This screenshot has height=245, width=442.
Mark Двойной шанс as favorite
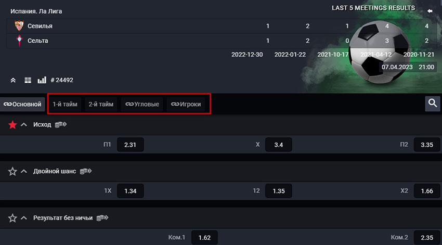click(12, 171)
